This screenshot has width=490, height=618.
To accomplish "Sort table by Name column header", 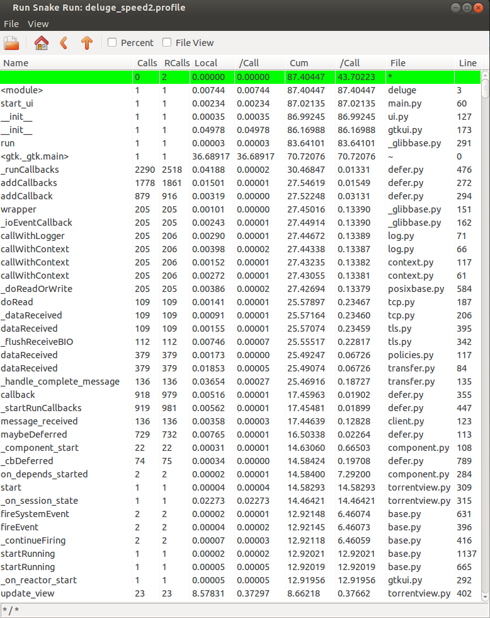I will click(x=16, y=63).
